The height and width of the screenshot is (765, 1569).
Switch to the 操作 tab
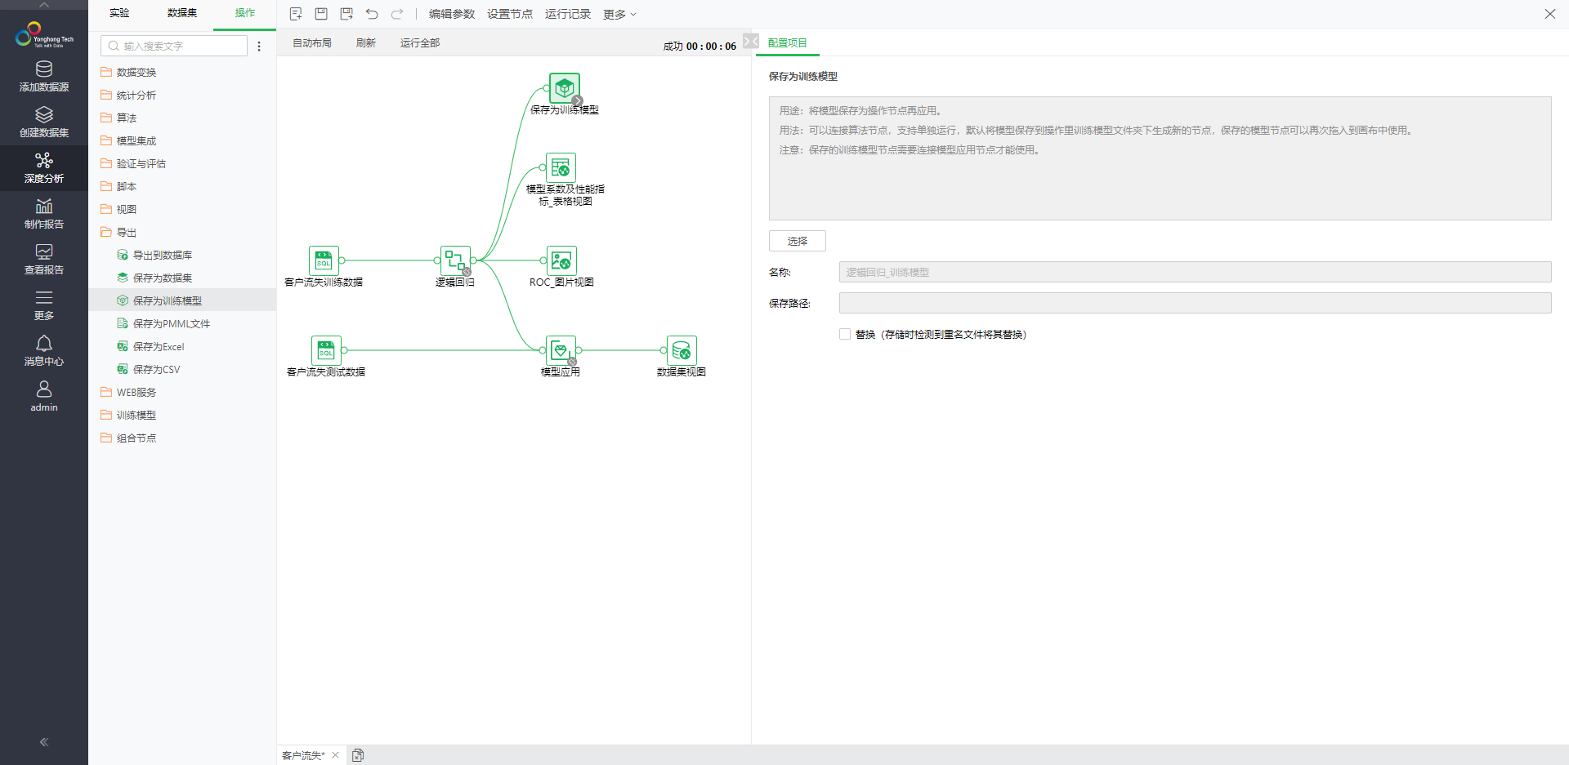coord(245,13)
